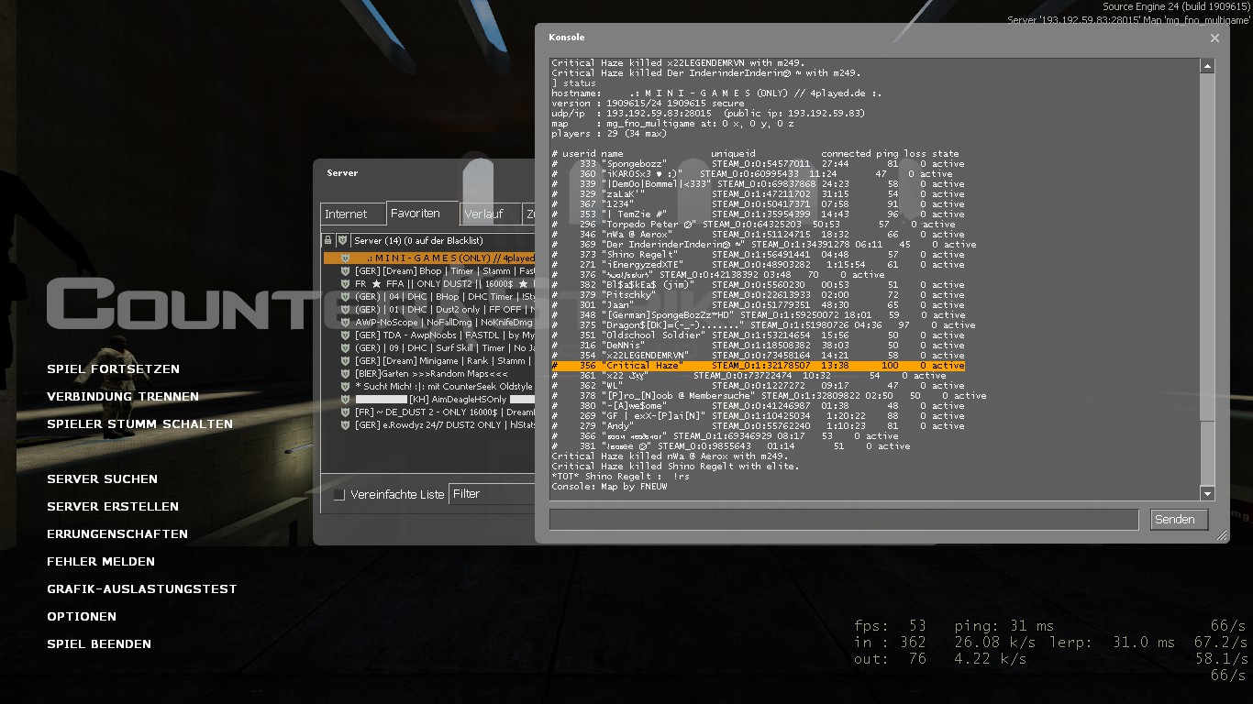Screen dimensions: 1253x704
Task: Click Spiel beenden menu entry
Action: [x=99, y=644]
